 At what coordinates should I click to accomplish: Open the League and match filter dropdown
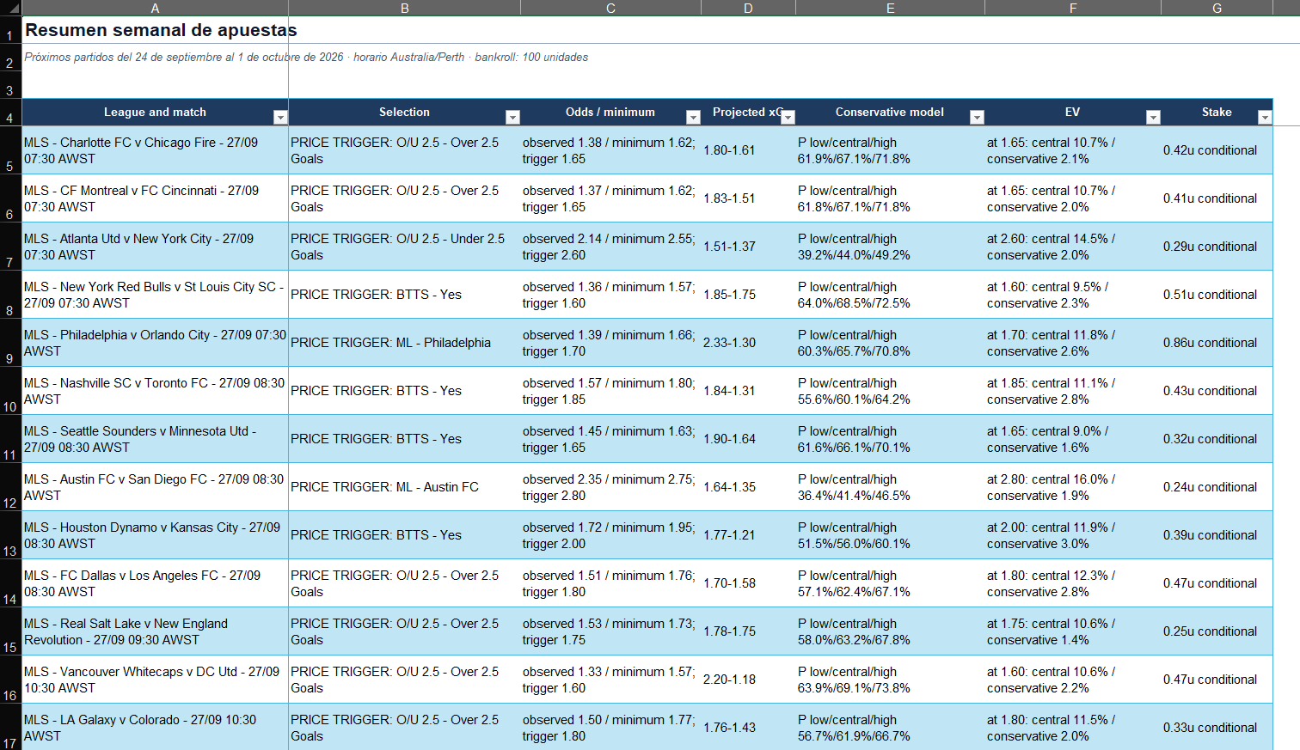279,118
